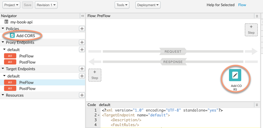Select PostFlow under Target Endpoints
The width and height of the screenshot is (263, 128).
tap(27, 88)
